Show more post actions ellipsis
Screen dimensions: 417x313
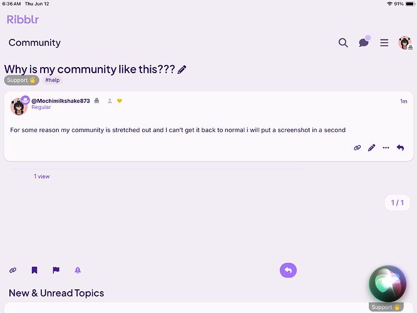[386, 148]
